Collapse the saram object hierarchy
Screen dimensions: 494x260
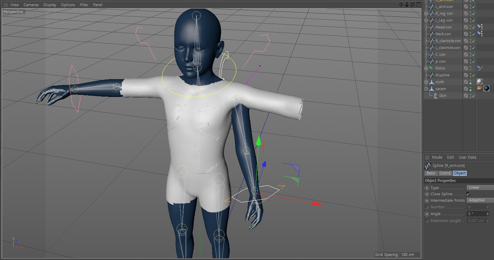pos(426,89)
